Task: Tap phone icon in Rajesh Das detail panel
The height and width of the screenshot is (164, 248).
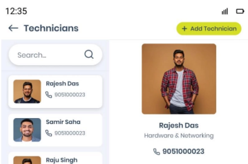Action: point(156,151)
